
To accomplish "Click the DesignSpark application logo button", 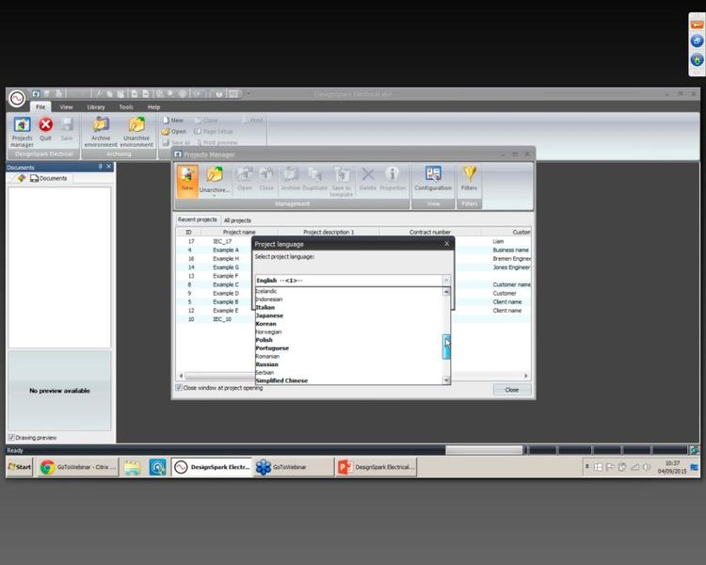I will pyautogui.click(x=17, y=98).
